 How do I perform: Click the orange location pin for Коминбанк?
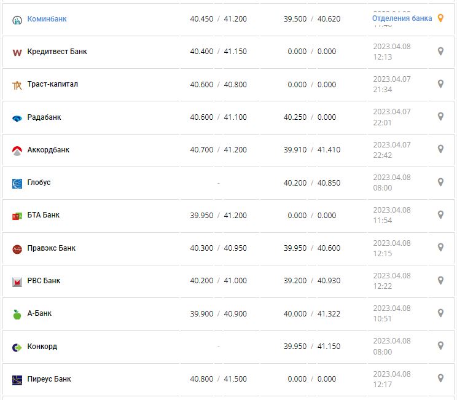coord(440,18)
